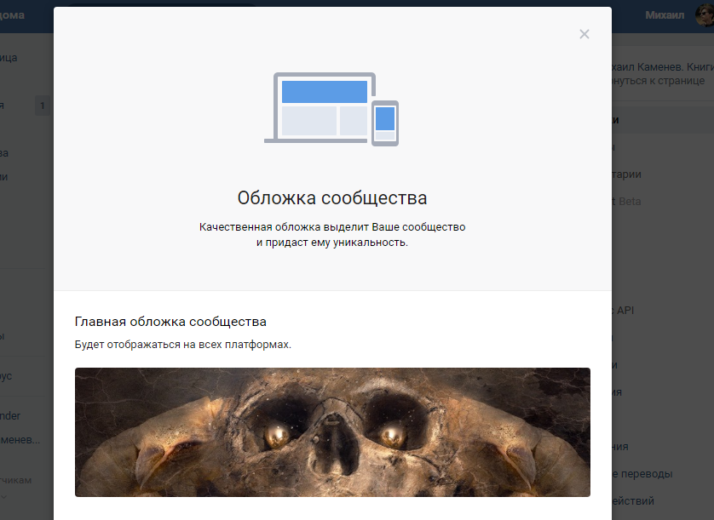The height and width of the screenshot is (520, 714).
Task: Click the phone icon in the cover illustration
Action: point(385,123)
